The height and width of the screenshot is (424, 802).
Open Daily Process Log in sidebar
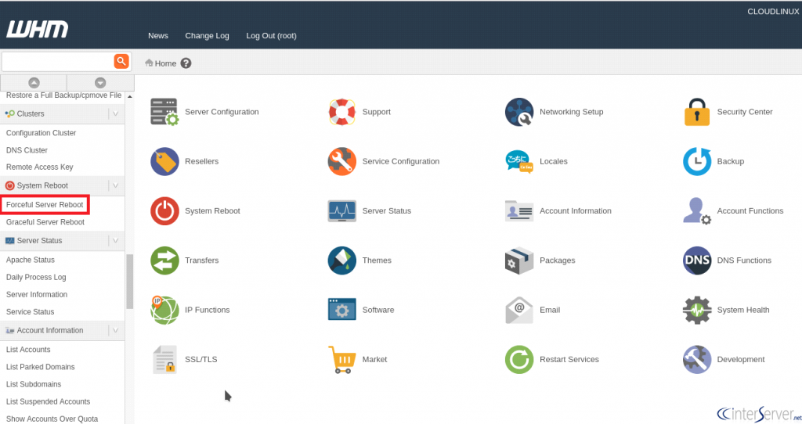[36, 278]
